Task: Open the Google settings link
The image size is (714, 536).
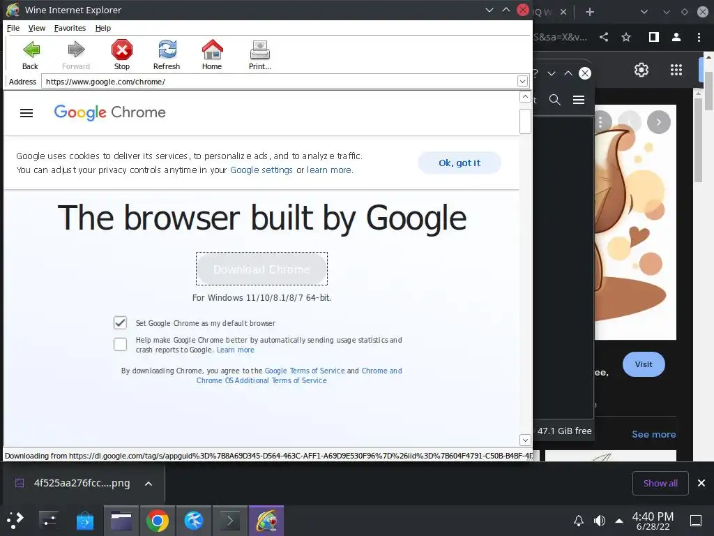Action: 261,170
